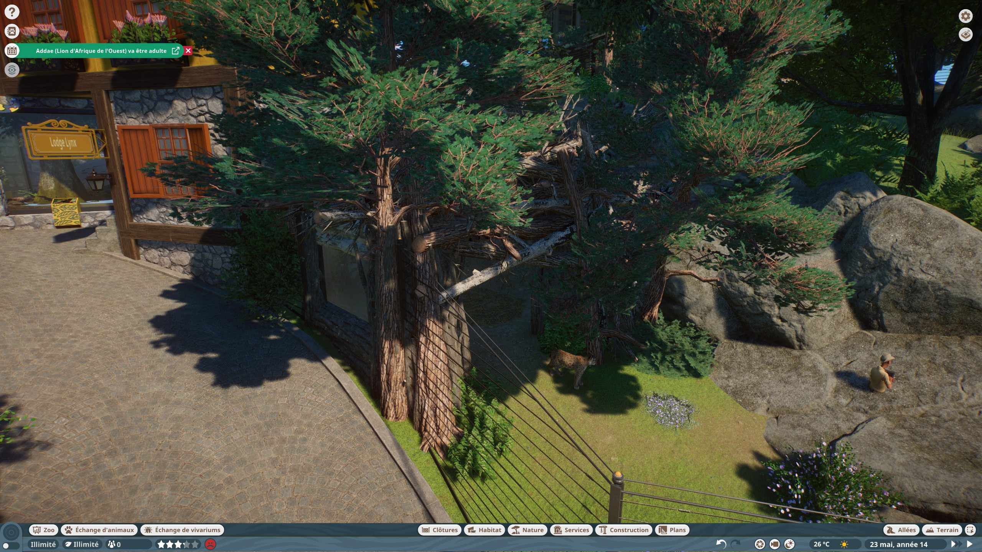Viewport: 982px width, 552px height.
Task: Open the help question mark icon
Action: (x=12, y=12)
